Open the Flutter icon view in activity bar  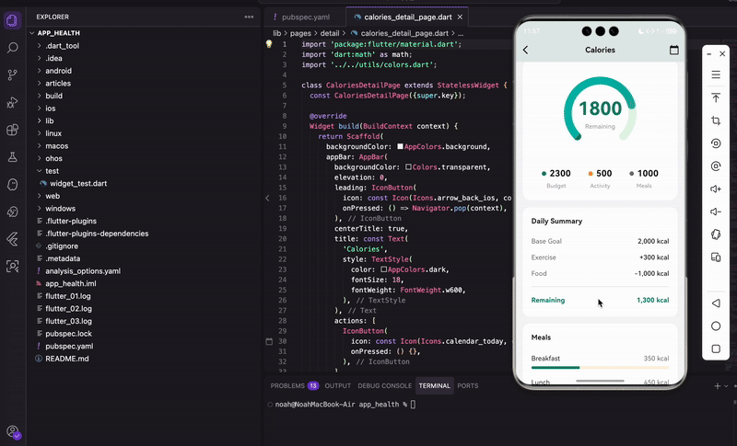pyautogui.click(x=13, y=239)
